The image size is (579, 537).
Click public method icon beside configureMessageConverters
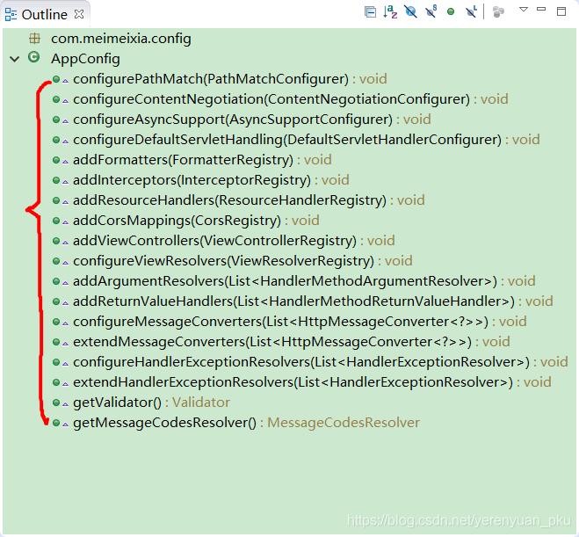click(56, 322)
